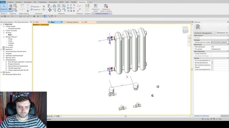Screen dimensions: 229x128
Task: Collapse the Прочее section in properties
Action: [x=228, y=58]
